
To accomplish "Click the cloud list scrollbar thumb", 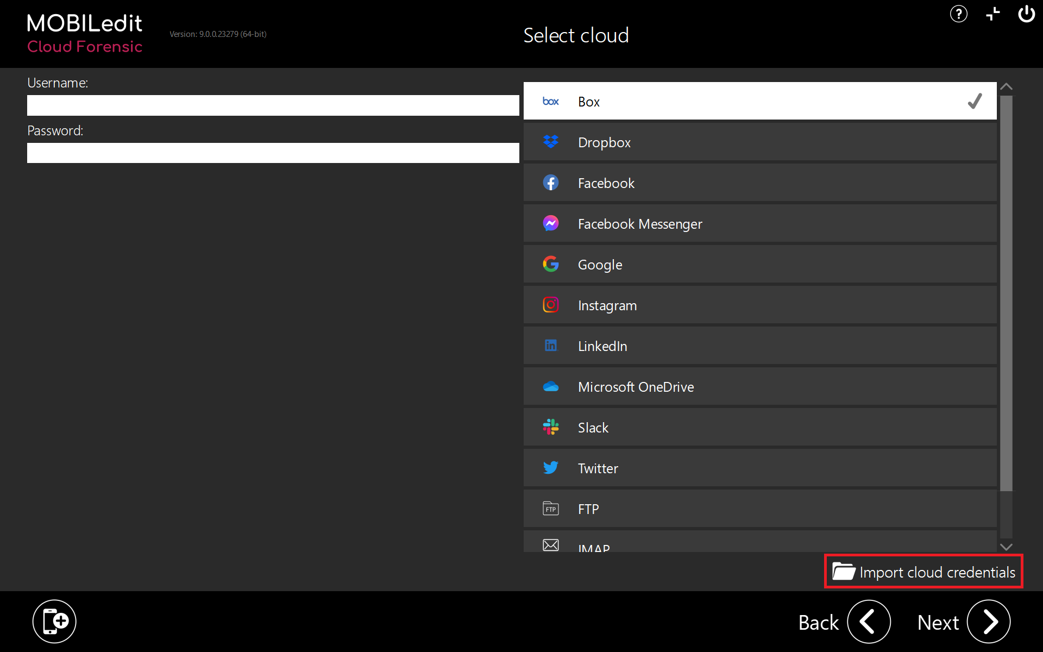I will point(1006,293).
